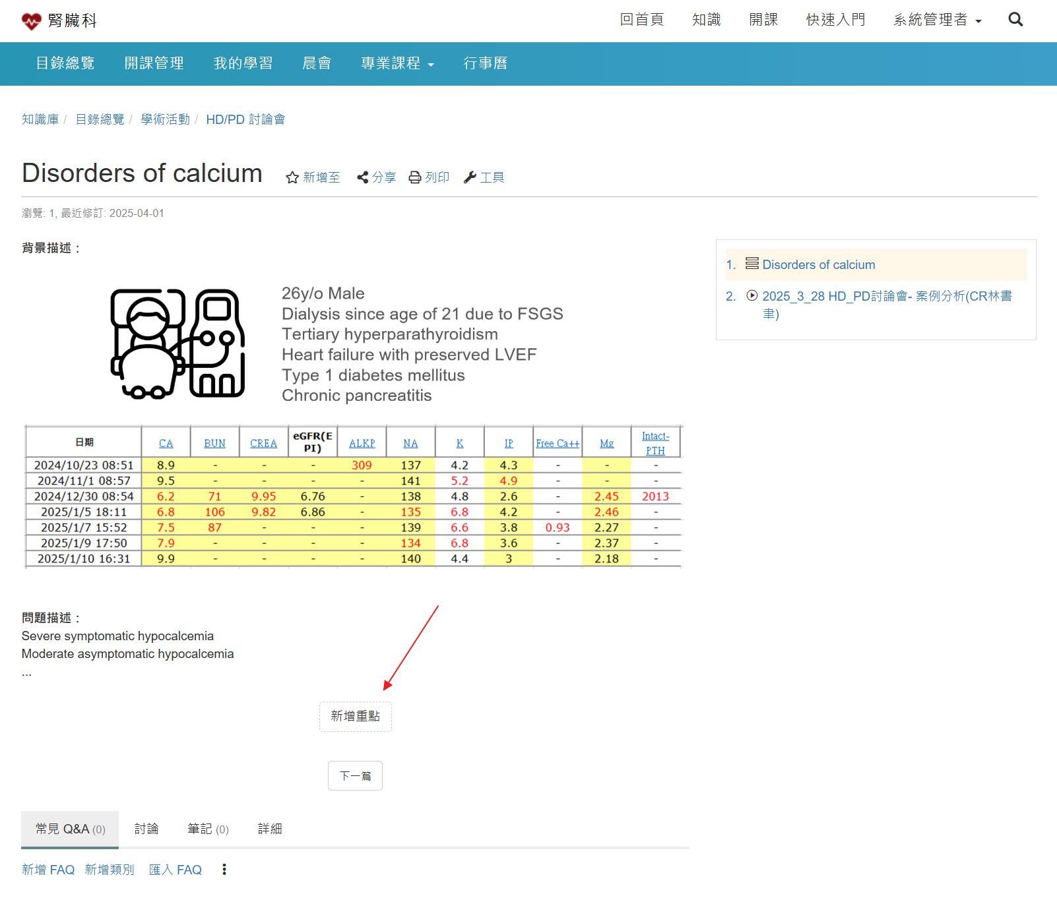This screenshot has width=1057, height=898.
Task: Click the 下一篇 next article button
Action: click(x=355, y=776)
